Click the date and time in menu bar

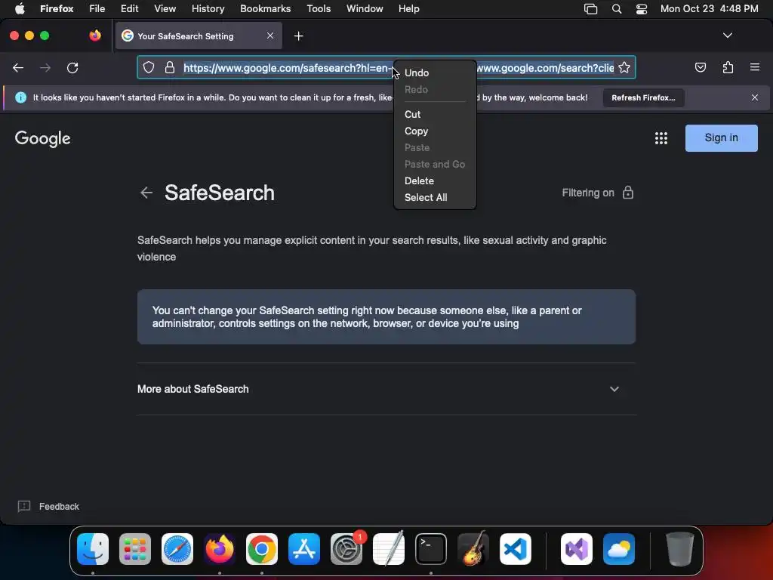point(709,8)
